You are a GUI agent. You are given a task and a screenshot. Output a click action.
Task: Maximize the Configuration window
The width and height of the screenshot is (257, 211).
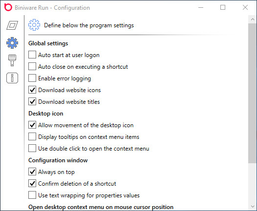[x=223, y=7]
